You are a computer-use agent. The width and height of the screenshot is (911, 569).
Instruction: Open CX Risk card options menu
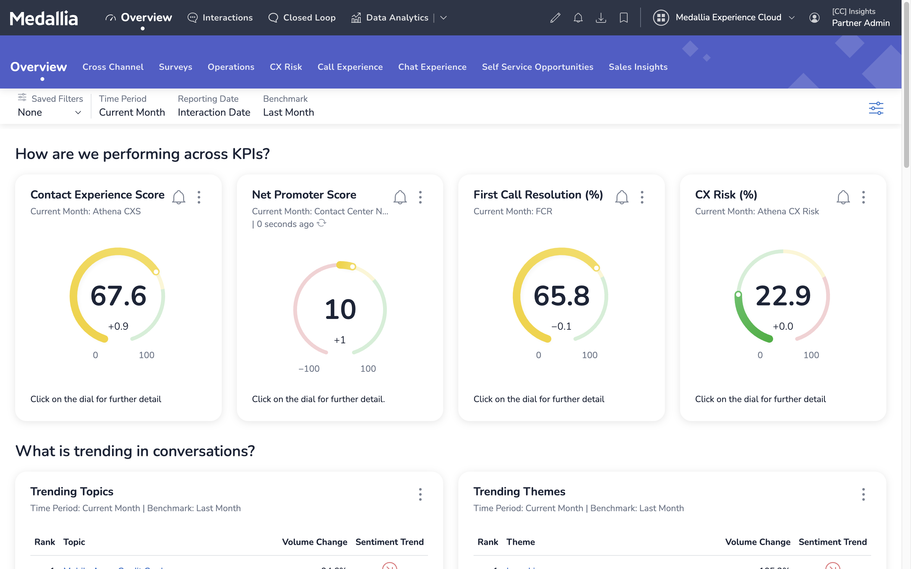(864, 197)
